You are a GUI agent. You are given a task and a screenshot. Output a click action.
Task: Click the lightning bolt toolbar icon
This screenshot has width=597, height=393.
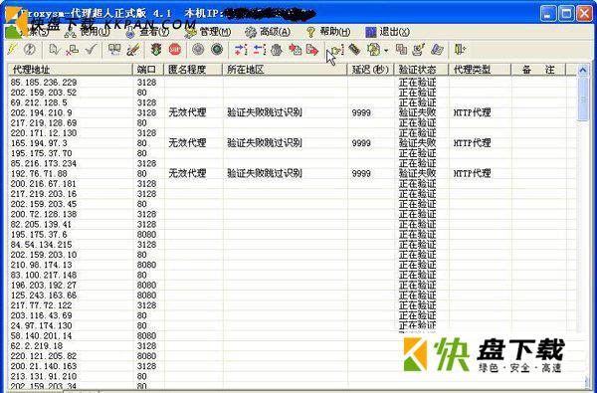(x=13, y=49)
